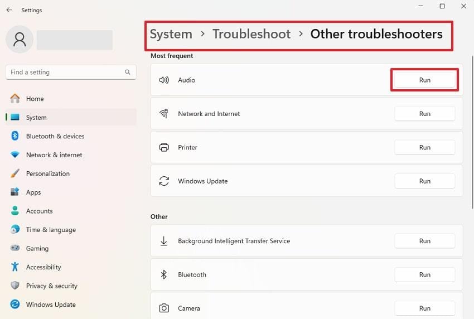Click the Find a setting search box
474x319 pixels.
coord(71,72)
